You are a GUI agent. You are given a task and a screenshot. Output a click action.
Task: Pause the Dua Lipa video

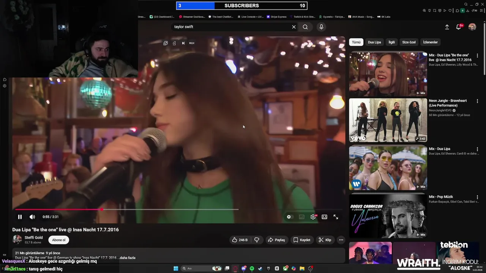[x=20, y=217]
